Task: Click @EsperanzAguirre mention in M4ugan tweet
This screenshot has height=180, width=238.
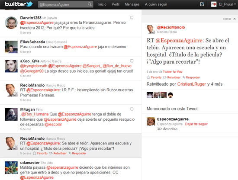Action: [x=60, y=119]
